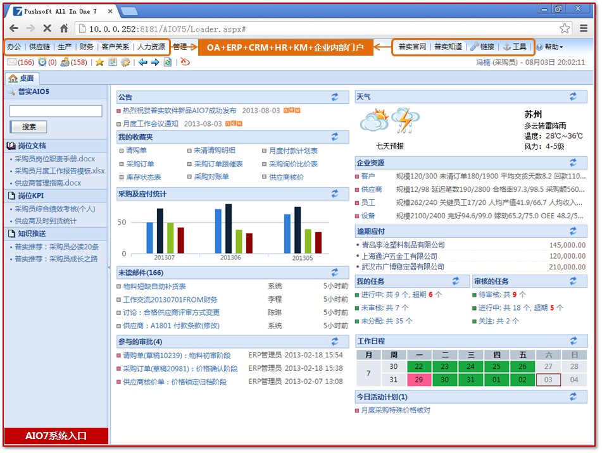The height and width of the screenshot is (453, 602).
Task: Click the settings gear icon in toolbar
Action: (125, 62)
